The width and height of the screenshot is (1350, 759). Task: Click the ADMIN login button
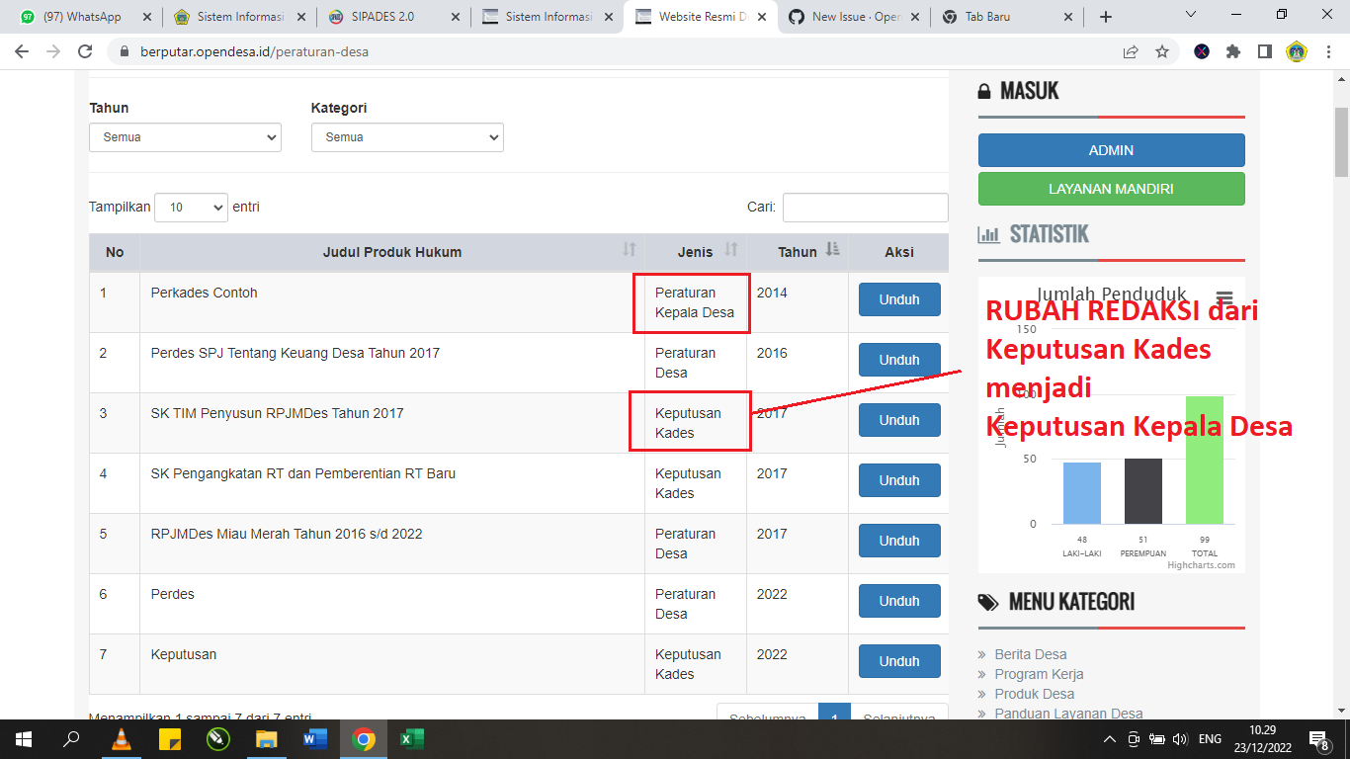1111,149
